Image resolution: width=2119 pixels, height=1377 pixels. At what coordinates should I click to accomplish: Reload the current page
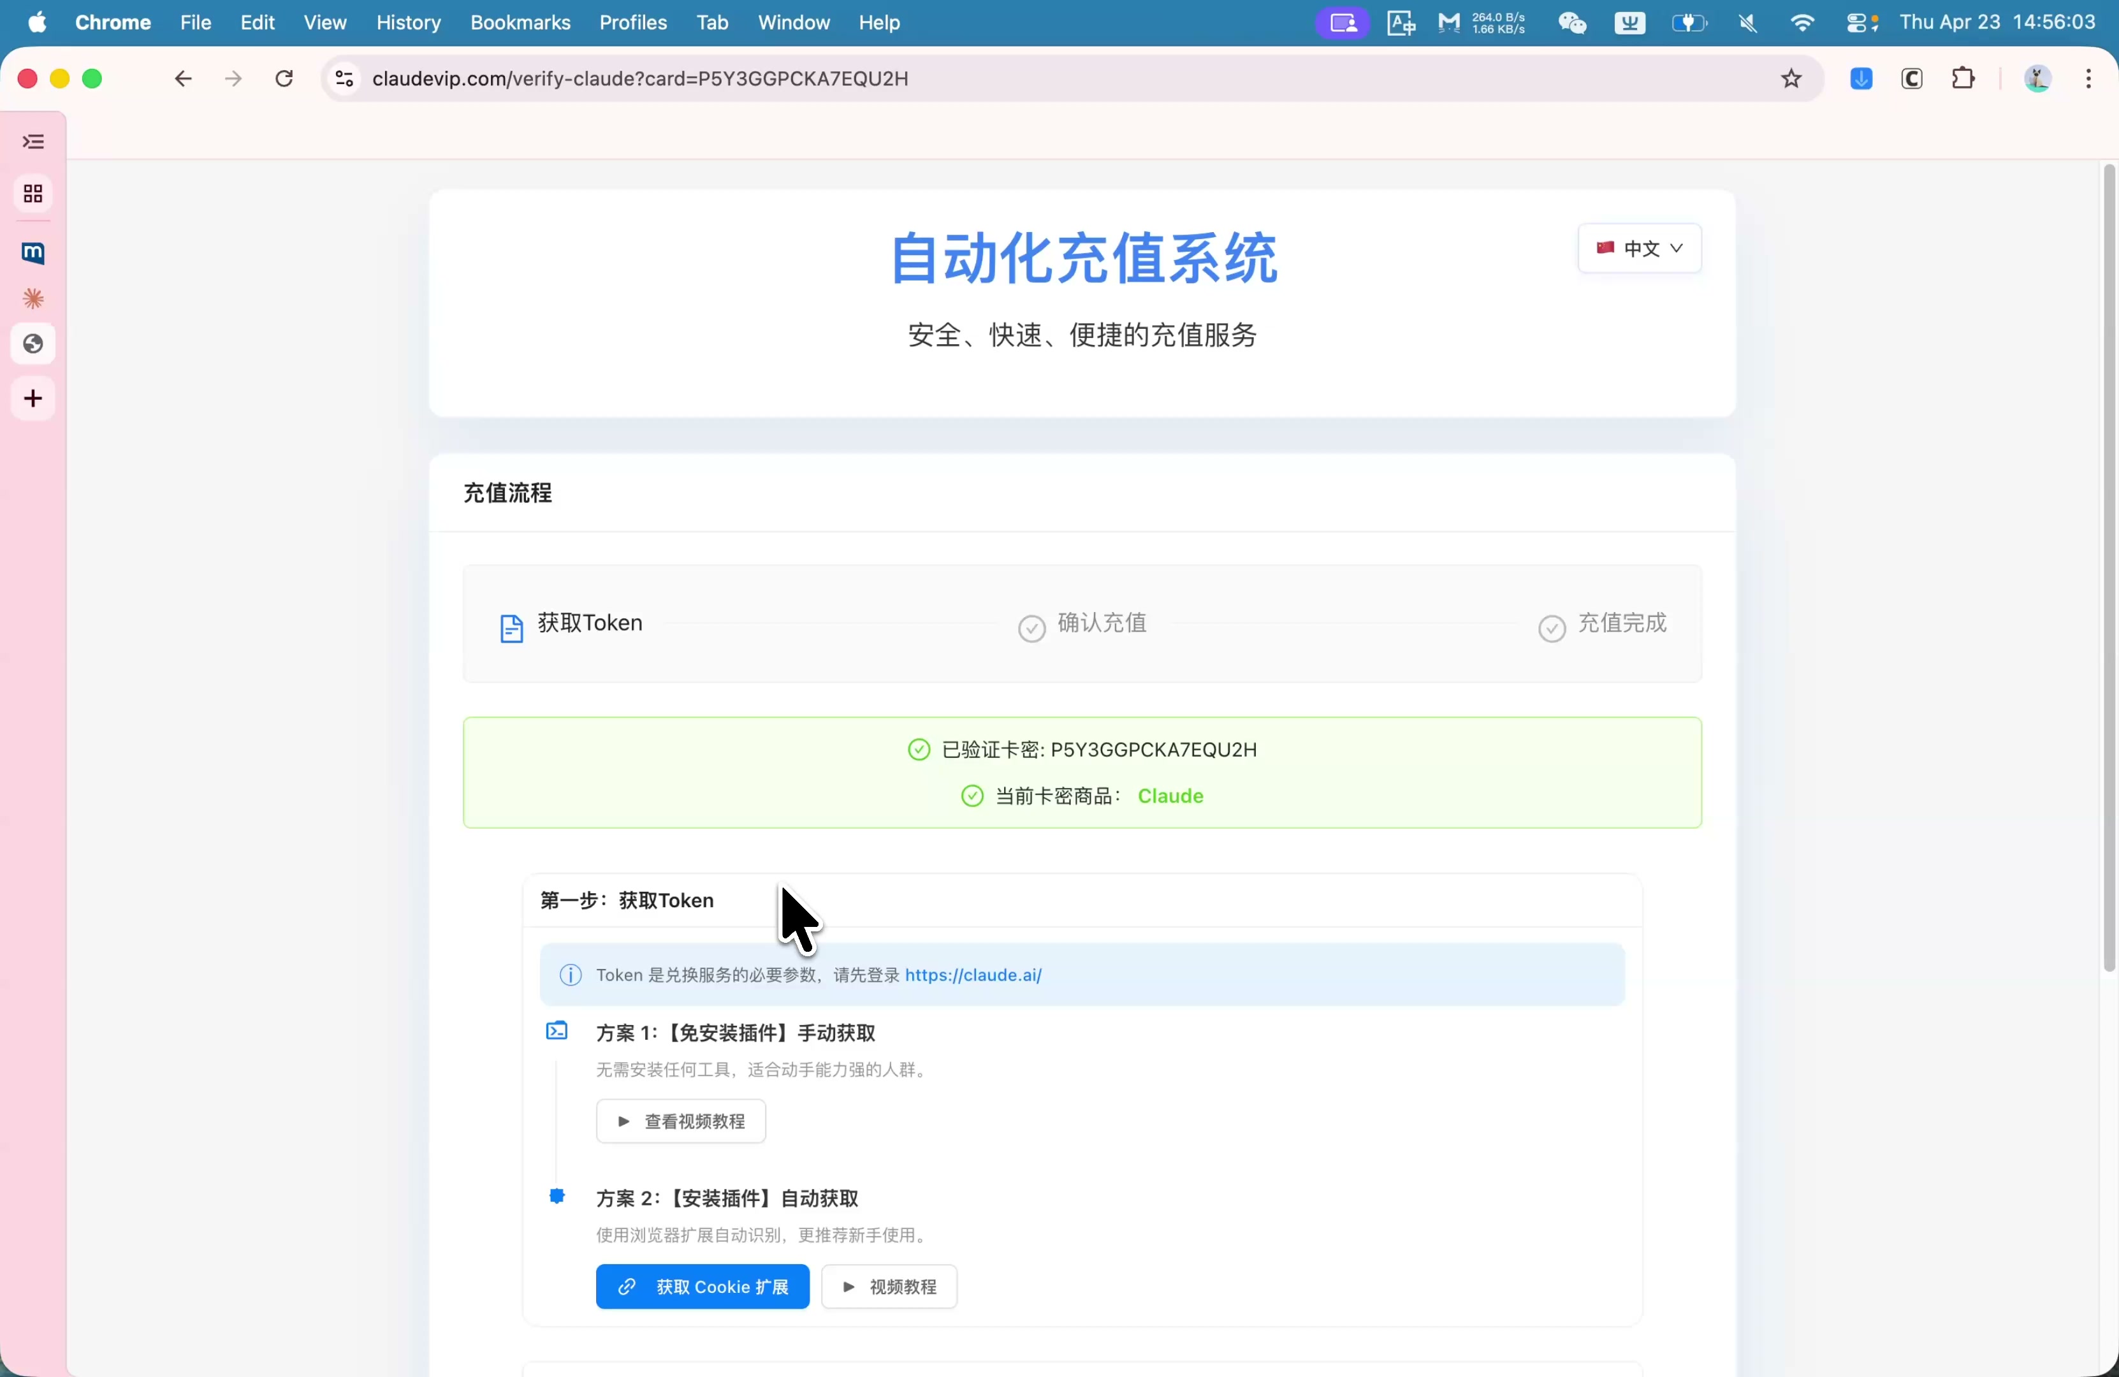pyautogui.click(x=284, y=78)
